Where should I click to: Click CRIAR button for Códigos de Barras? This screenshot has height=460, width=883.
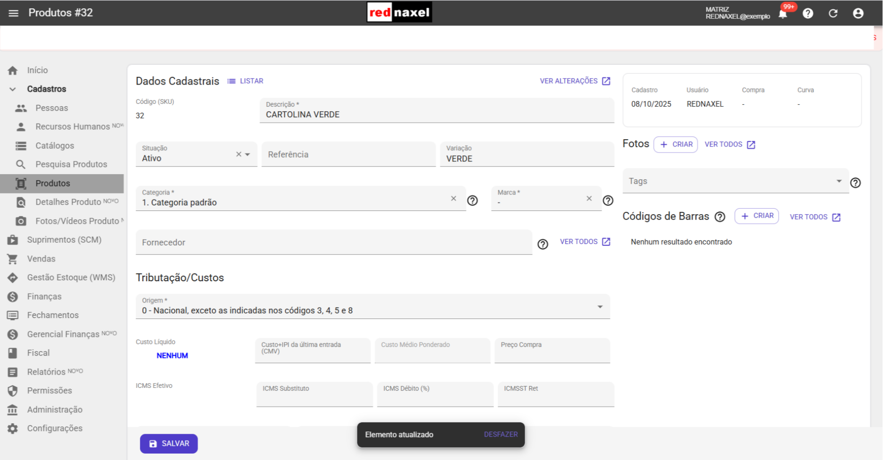[757, 216]
